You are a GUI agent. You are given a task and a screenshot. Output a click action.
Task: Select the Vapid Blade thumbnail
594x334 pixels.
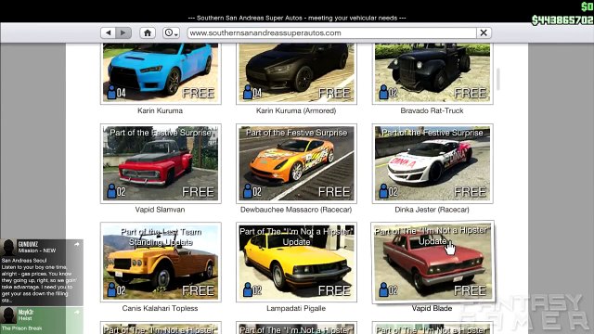click(x=433, y=262)
